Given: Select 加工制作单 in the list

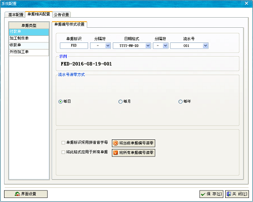Looking at the screenshot, I should click(29, 38).
